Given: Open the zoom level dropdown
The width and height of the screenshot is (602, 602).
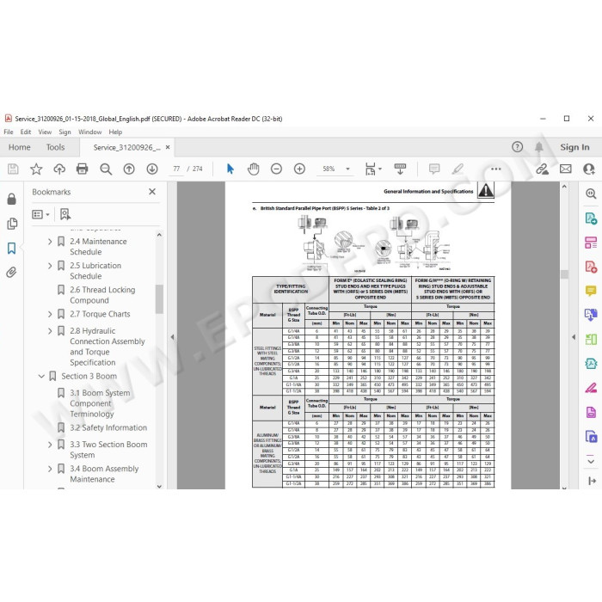Looking at the screenshot, I should pyautogui.click(x=347, y=169).
